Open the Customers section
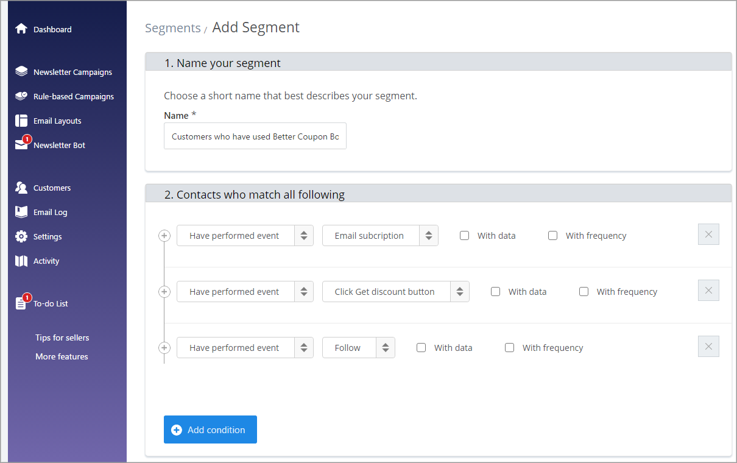This screenshot has width=737, height=463. 53,188
